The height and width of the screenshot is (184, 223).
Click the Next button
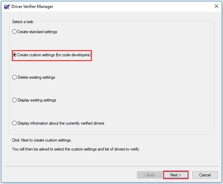coord(176,175)
